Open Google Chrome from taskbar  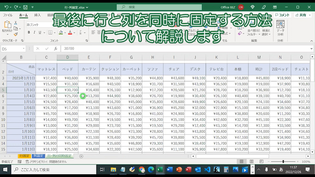click(x=142, y=169)
